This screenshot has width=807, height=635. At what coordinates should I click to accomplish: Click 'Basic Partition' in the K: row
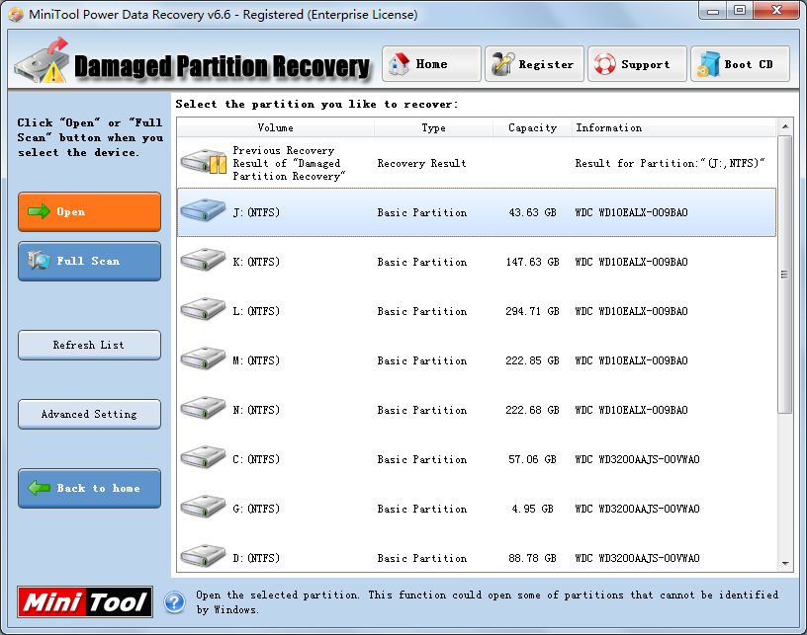tap(421, 262)
